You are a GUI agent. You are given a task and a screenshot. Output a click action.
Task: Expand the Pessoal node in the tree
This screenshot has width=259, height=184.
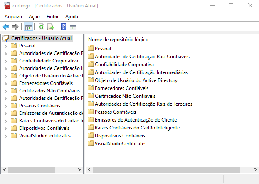(5, 46)
